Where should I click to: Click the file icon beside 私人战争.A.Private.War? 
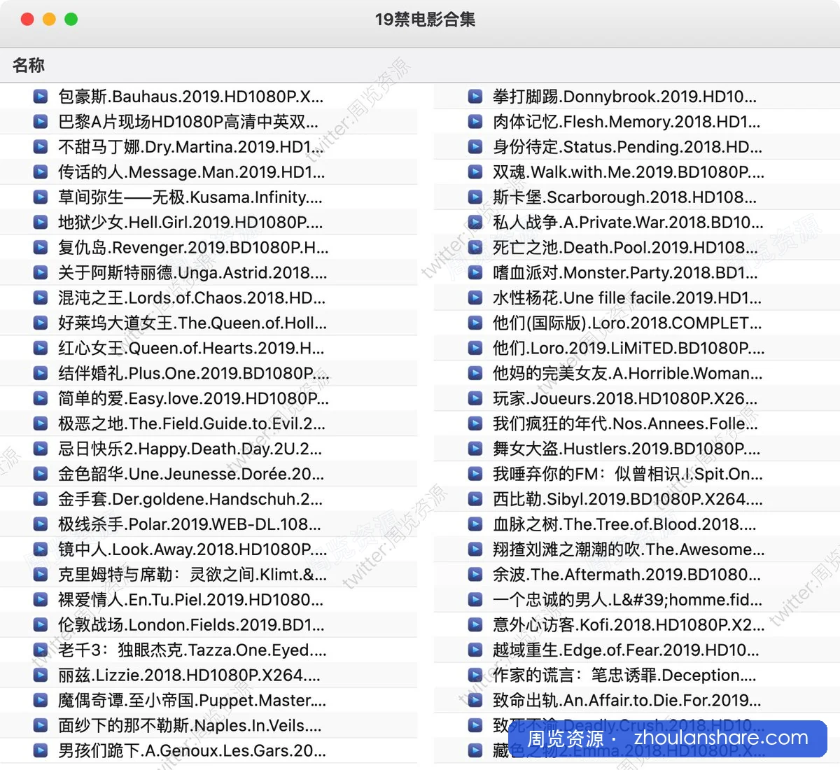click(x=475, y=223)
